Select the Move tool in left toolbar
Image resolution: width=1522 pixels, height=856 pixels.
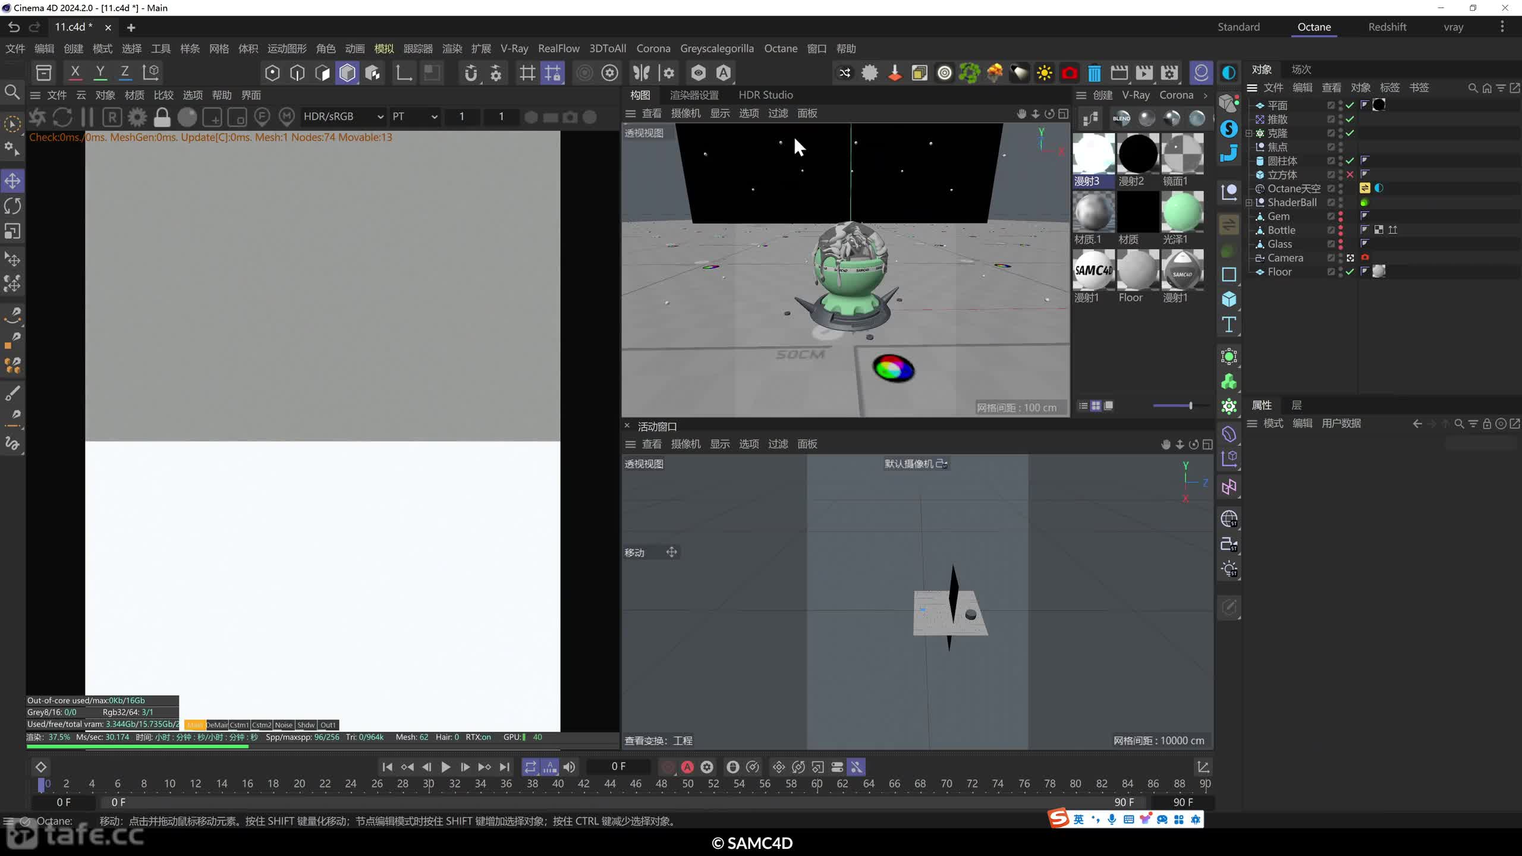tap(12, 181)
